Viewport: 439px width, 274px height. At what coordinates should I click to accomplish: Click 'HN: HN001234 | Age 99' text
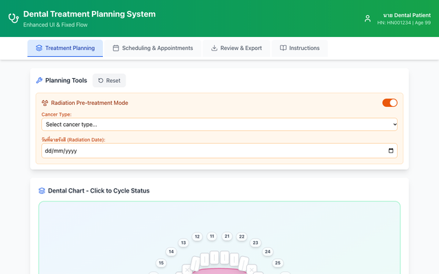(x=404, y=23)
